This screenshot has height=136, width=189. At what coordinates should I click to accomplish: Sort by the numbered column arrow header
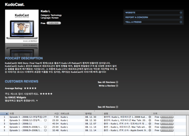(4, 114)
